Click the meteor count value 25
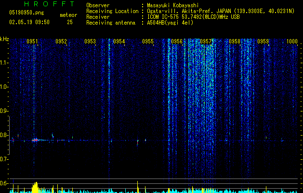This screenshot has height=193, width=303. [70, 22]
